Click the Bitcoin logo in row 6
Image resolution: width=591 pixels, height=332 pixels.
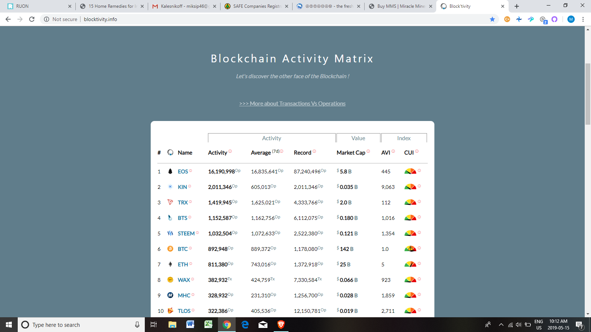[x=170, y=249]
